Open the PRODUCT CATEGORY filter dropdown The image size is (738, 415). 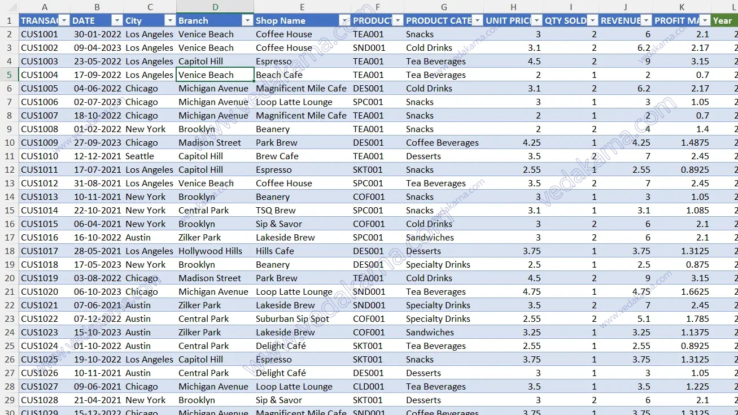pos(477,20)
